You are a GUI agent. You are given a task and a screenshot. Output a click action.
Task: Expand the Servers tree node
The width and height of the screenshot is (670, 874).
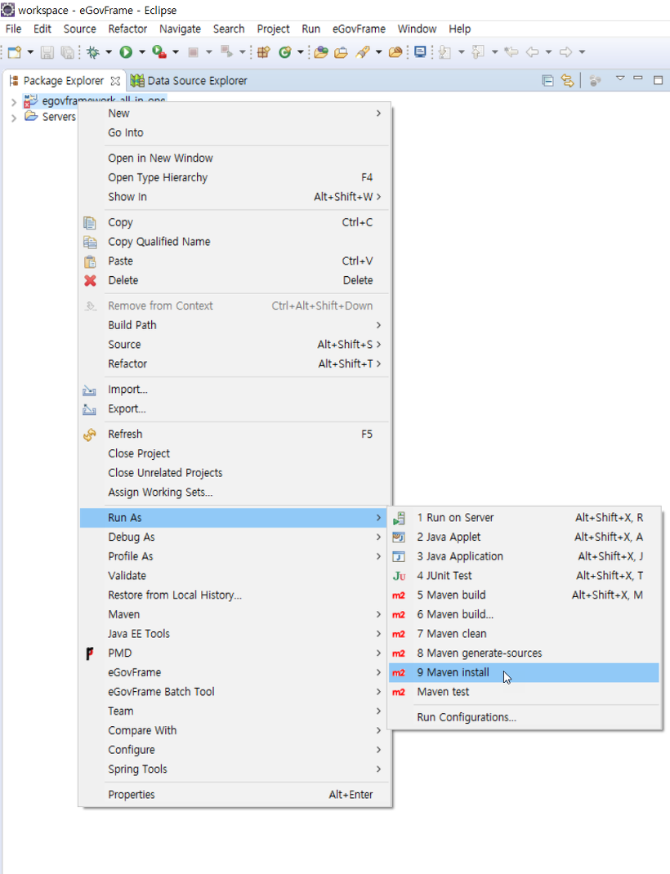[x=14, y=118]
